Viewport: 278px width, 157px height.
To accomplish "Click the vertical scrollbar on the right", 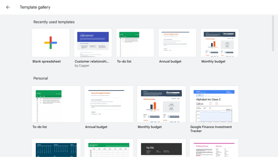I will point(273,33).
